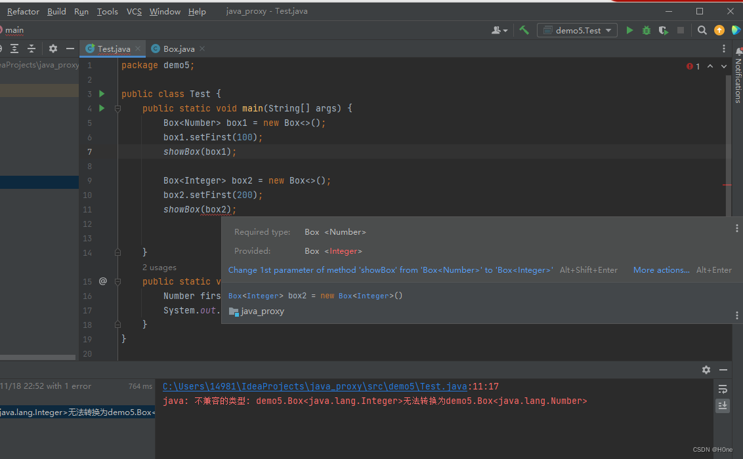
Task: Click the error count indicator showing 1
Action: (693, 66)
